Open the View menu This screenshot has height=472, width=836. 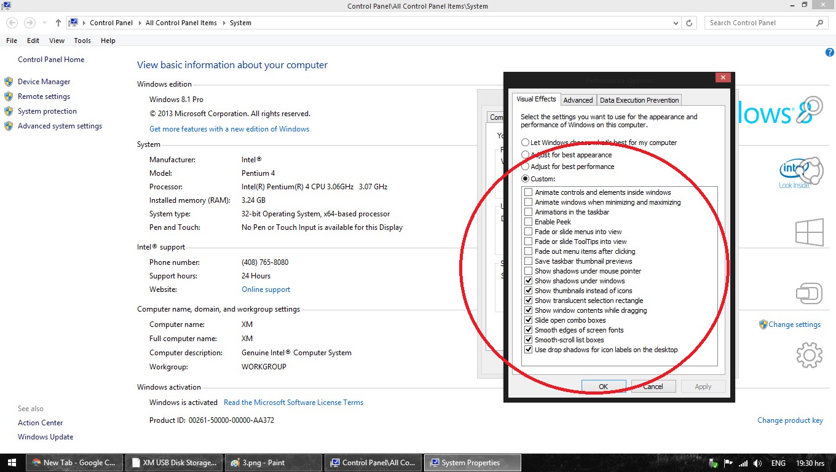57,41
